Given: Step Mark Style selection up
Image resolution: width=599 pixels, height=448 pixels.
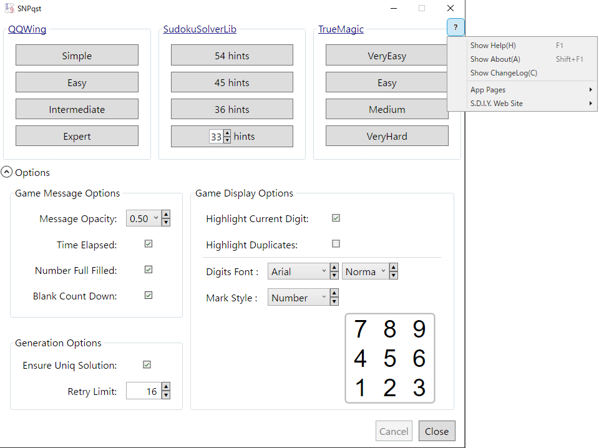Looking at the screenshot, I should click(334, 293).
